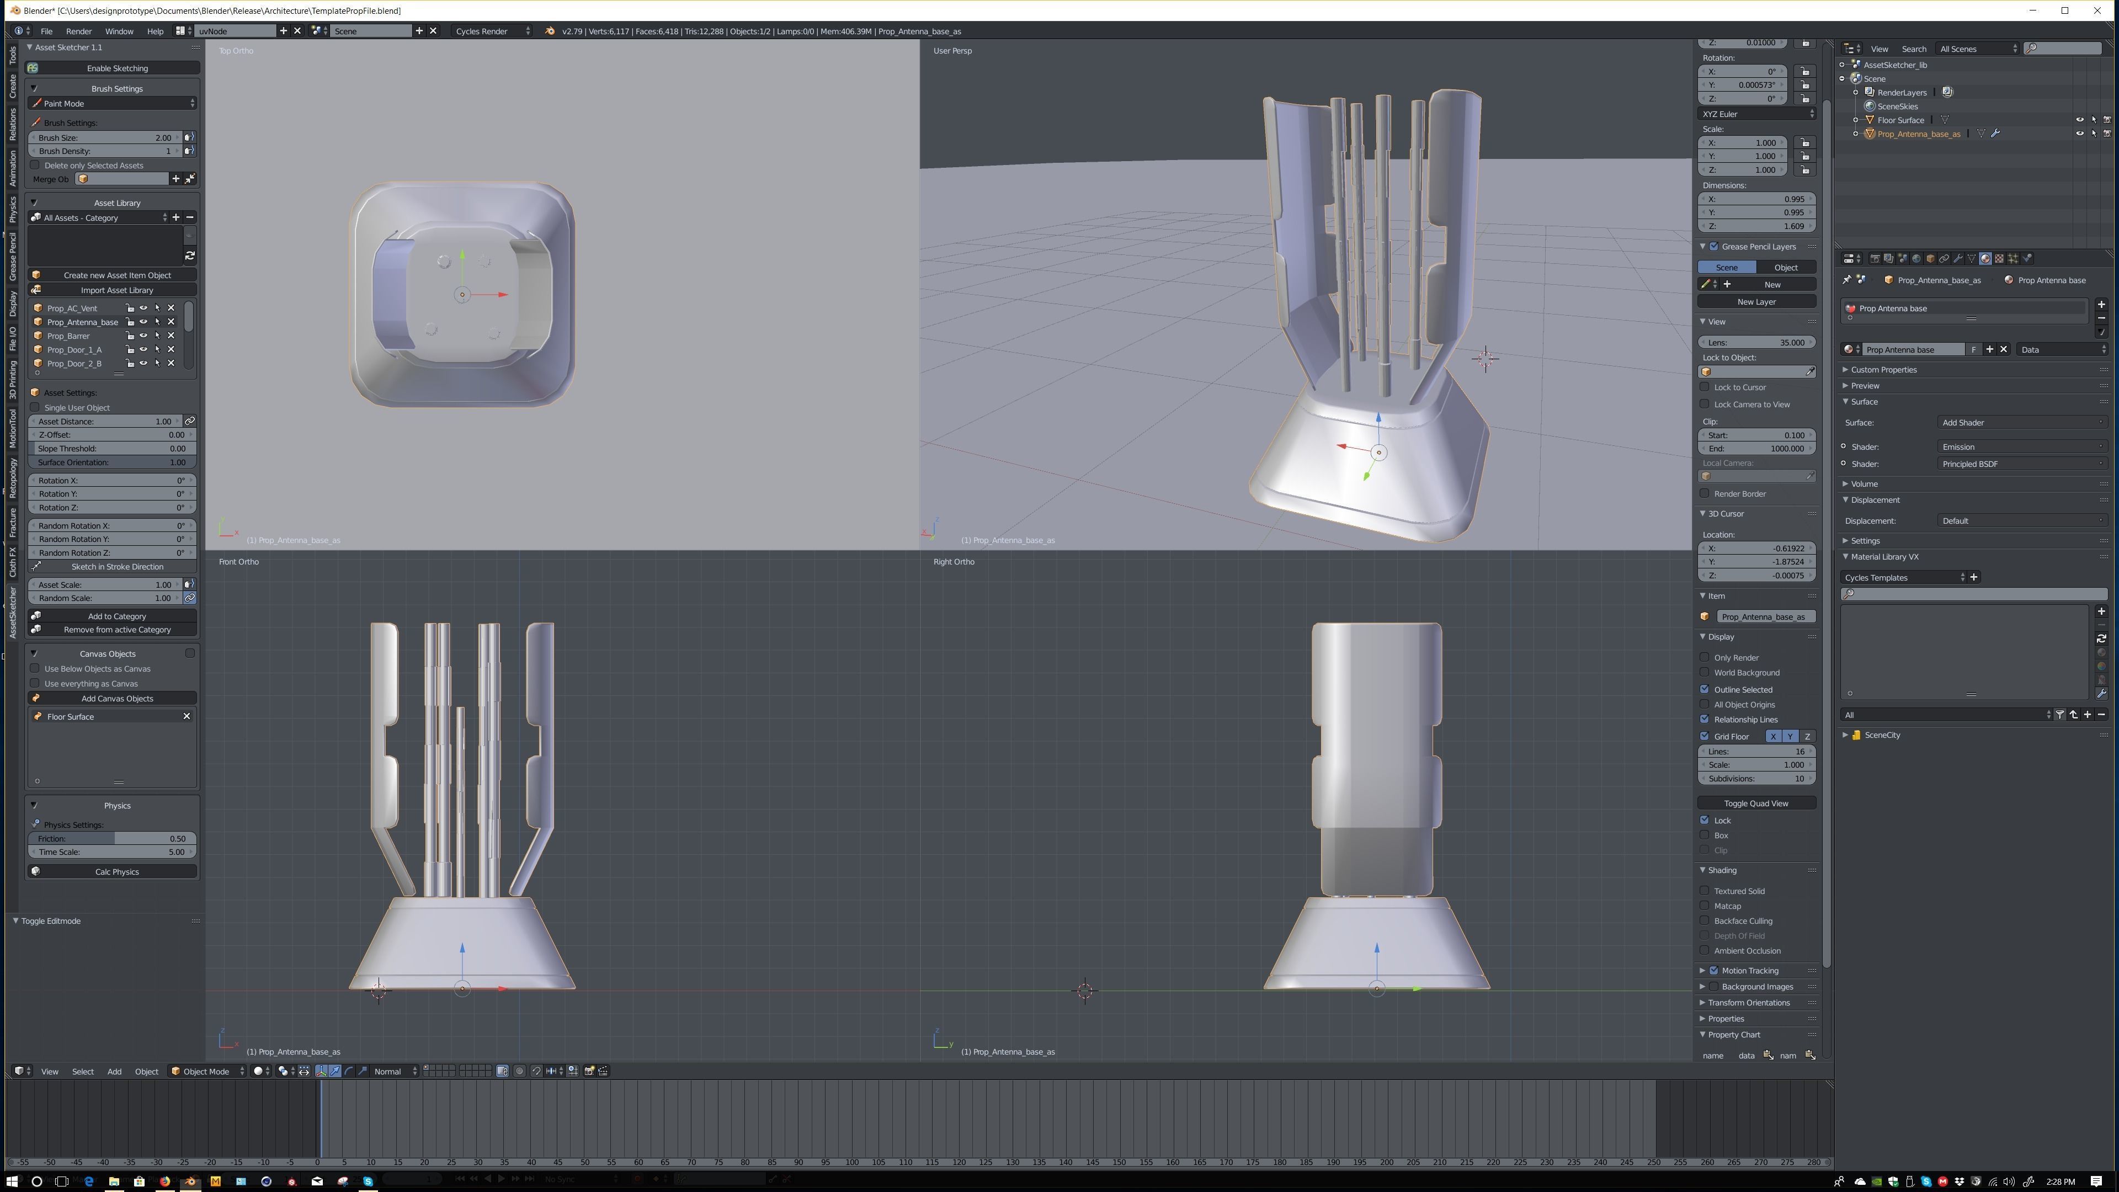Open the Grease Pencil side tab
The height and width of the screenshot is (1192, 2119).
(x=12, y=258)
